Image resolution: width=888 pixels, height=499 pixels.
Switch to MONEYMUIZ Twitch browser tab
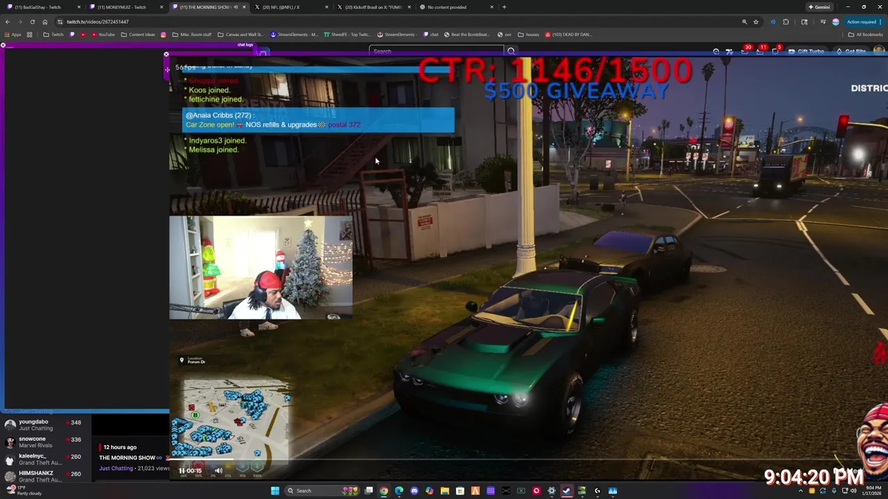(x=125, y=7)
